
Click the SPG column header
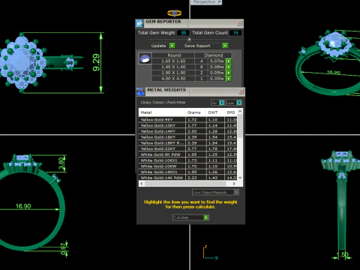tap(231, 112)
